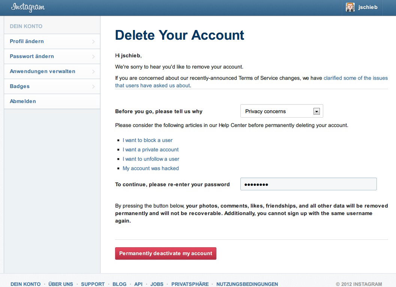Click Permanently deactivate my account button
The width and height of the screenshot is (396, 287).
(x=166, y=253)
